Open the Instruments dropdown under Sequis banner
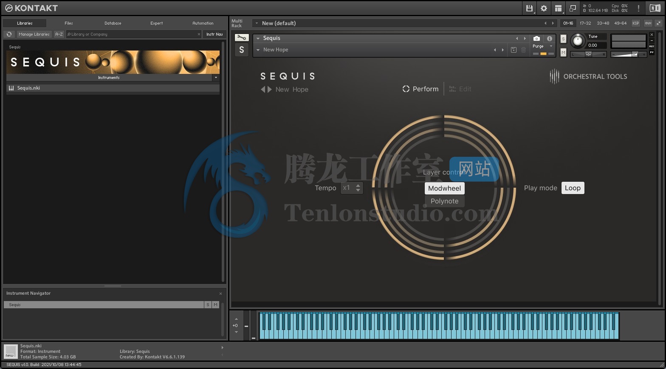Viewport: 666px width, 369px height. [216, 78]
